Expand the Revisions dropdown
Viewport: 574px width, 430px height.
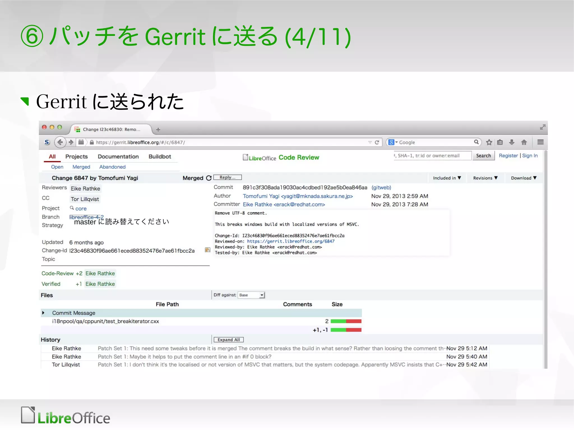tap(485, 178)
